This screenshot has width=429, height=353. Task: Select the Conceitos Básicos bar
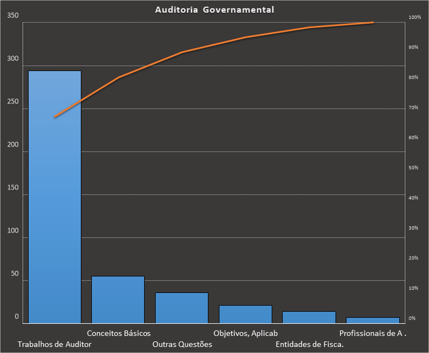pyautogui.click(x=118, y=300)
